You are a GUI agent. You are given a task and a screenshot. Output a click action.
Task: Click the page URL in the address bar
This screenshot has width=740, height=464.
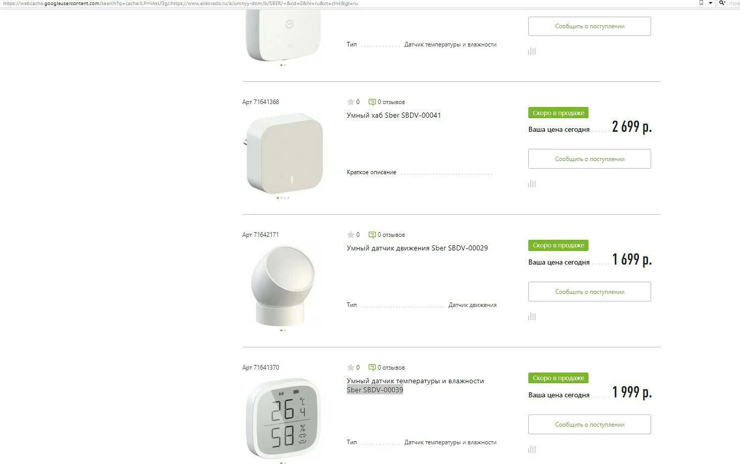tap(180, 3)
